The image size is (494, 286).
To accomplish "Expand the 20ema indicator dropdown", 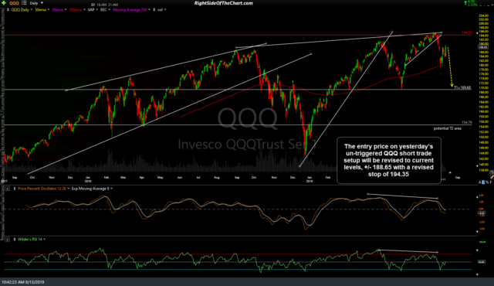I will click(65, 10).
